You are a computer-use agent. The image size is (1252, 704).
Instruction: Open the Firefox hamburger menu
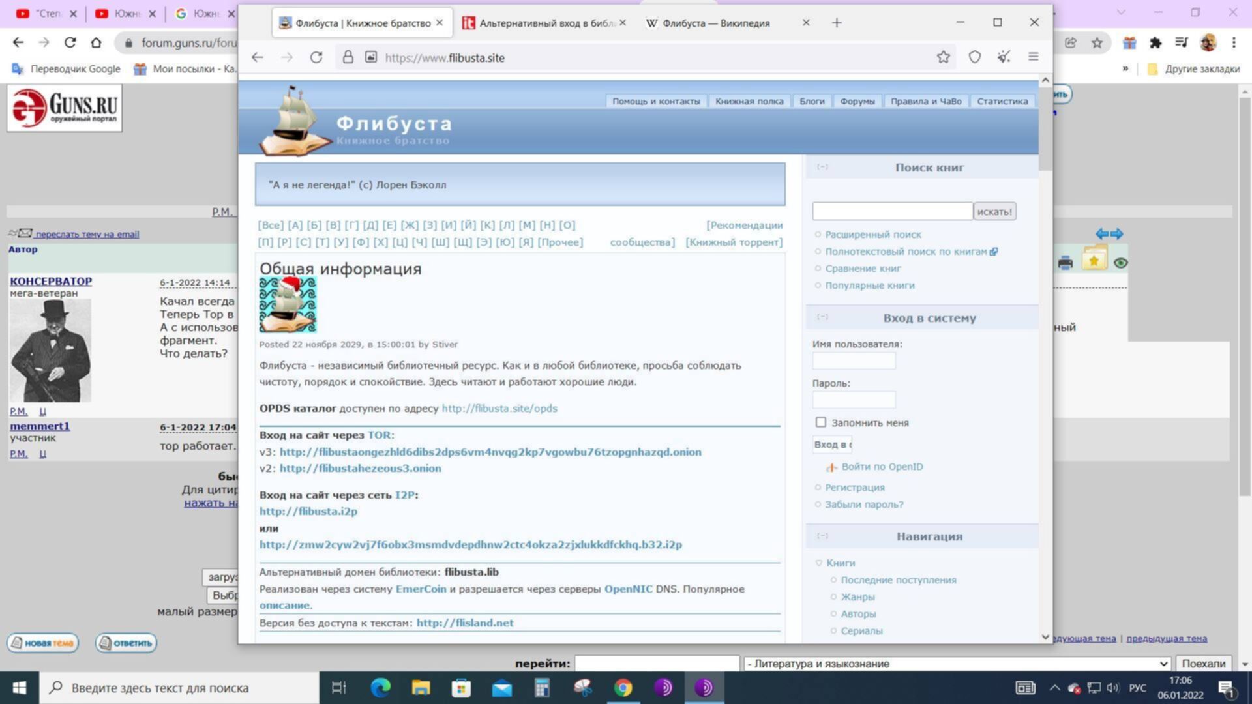[x=1034, y=57]
